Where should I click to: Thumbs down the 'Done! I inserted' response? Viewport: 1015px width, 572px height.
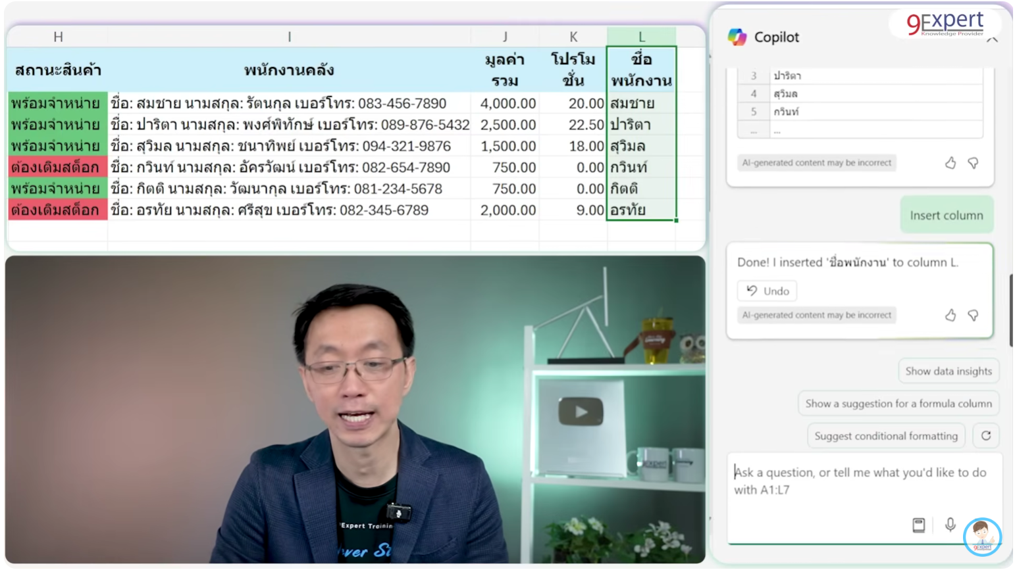[973, 316]
